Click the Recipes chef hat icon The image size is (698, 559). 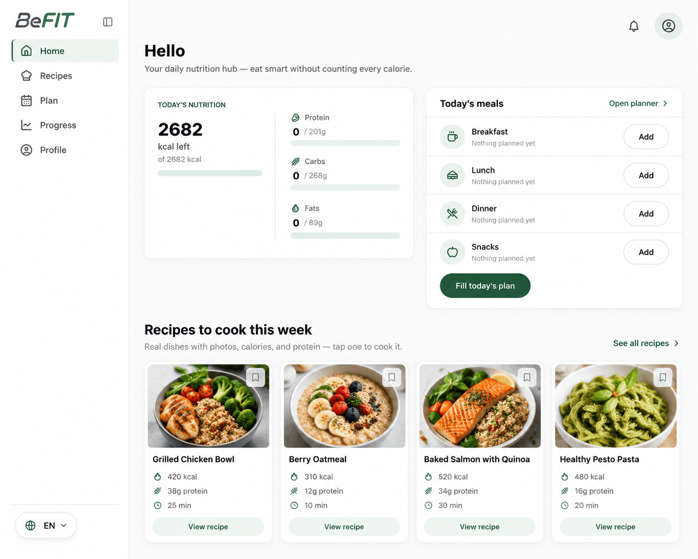coord(26,76)
